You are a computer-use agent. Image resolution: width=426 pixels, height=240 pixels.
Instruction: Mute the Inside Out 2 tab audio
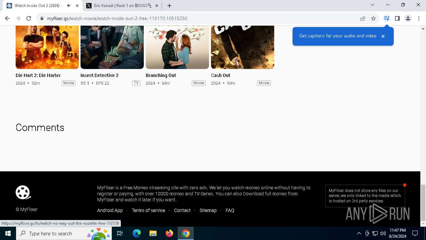click(69, 6)
